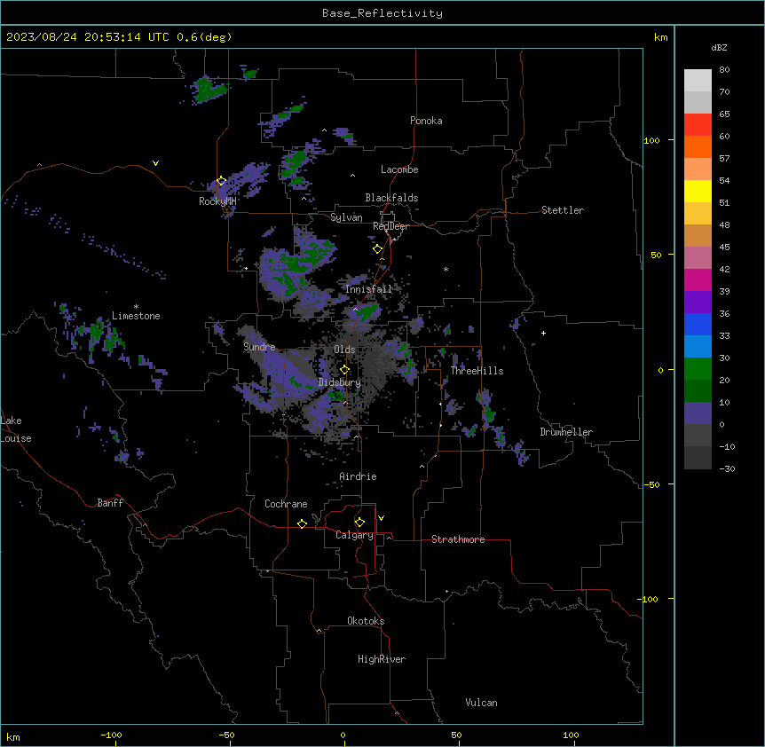Click the Base_Reflectivity title
Screen dimensions: 765x747
pos(382,13)
